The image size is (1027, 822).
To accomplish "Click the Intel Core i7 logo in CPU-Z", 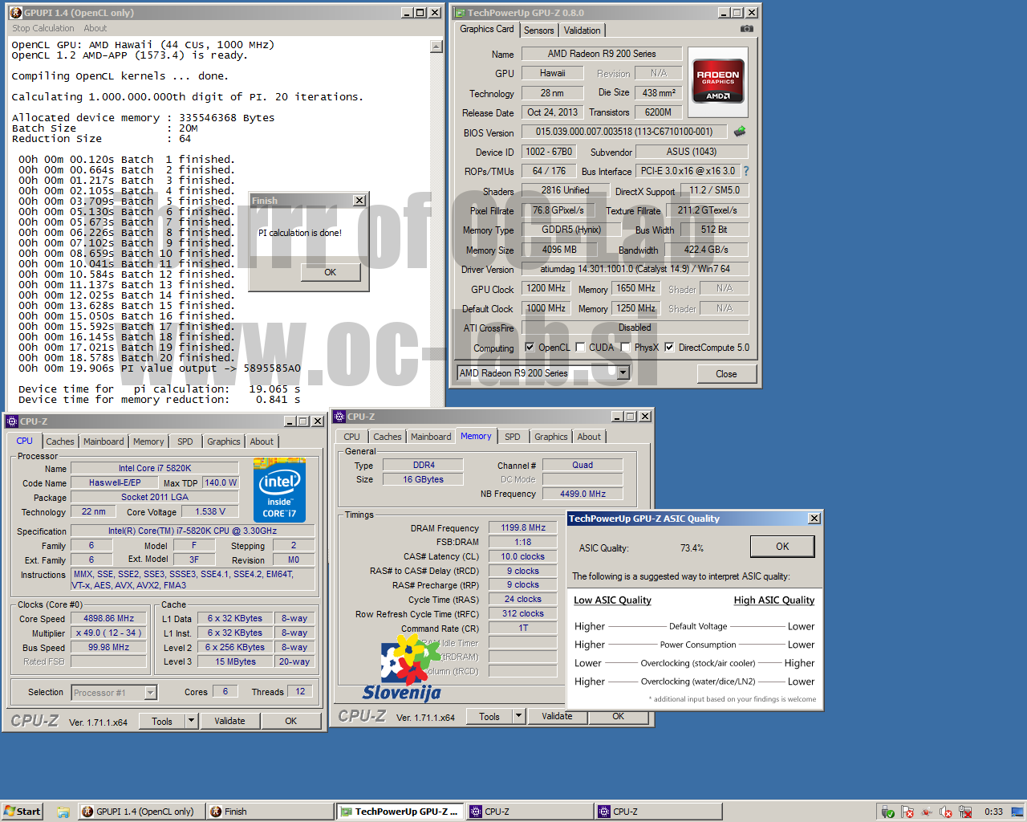I will coord(278,490).
